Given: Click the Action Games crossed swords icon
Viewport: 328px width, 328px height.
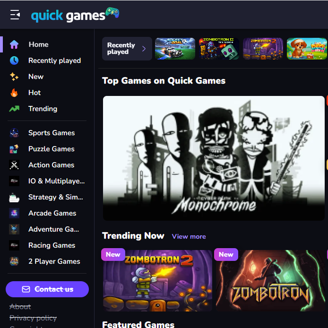Looking at the screenshot, I should pyautogui.click(x=14, y=165).
